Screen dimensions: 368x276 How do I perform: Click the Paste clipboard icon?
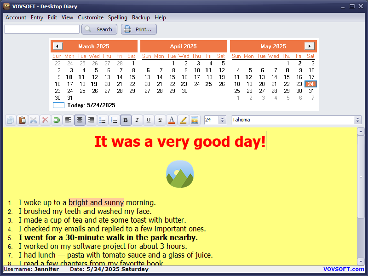pyautogui.click(x=22, y=120)
